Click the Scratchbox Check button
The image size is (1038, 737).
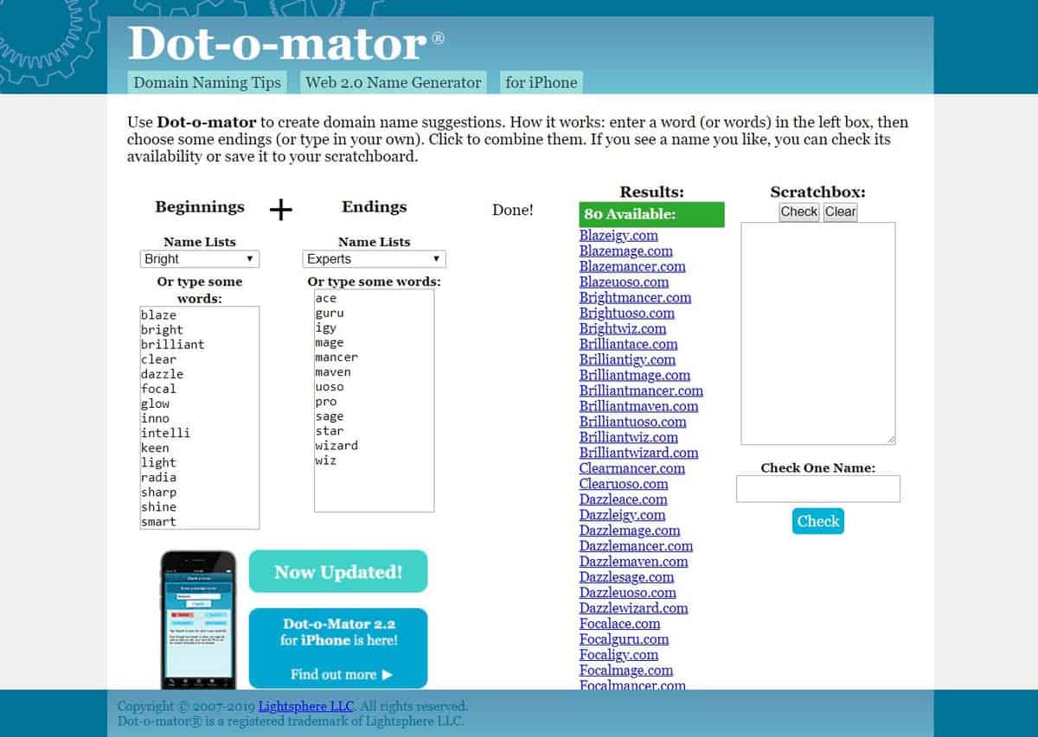(799, 212)
